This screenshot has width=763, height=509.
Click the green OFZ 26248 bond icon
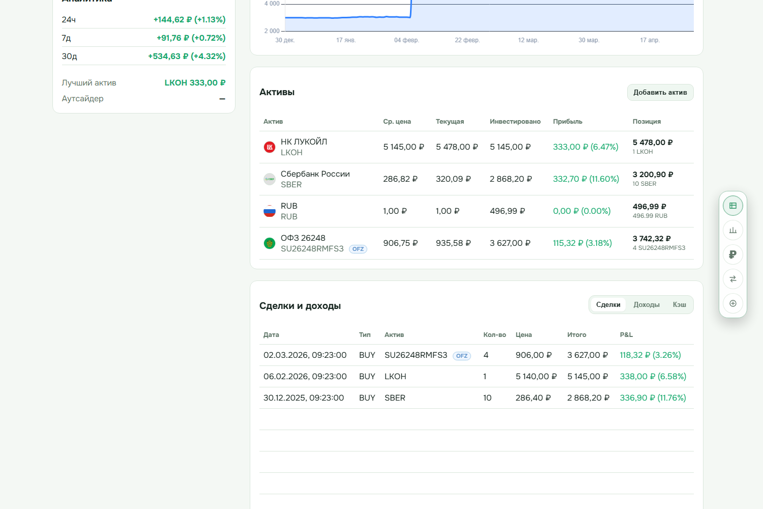270,243
